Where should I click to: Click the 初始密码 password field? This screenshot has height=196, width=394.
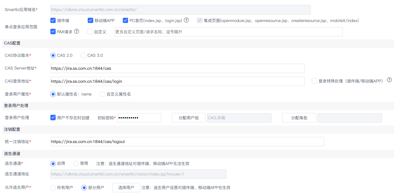(139, 118)
